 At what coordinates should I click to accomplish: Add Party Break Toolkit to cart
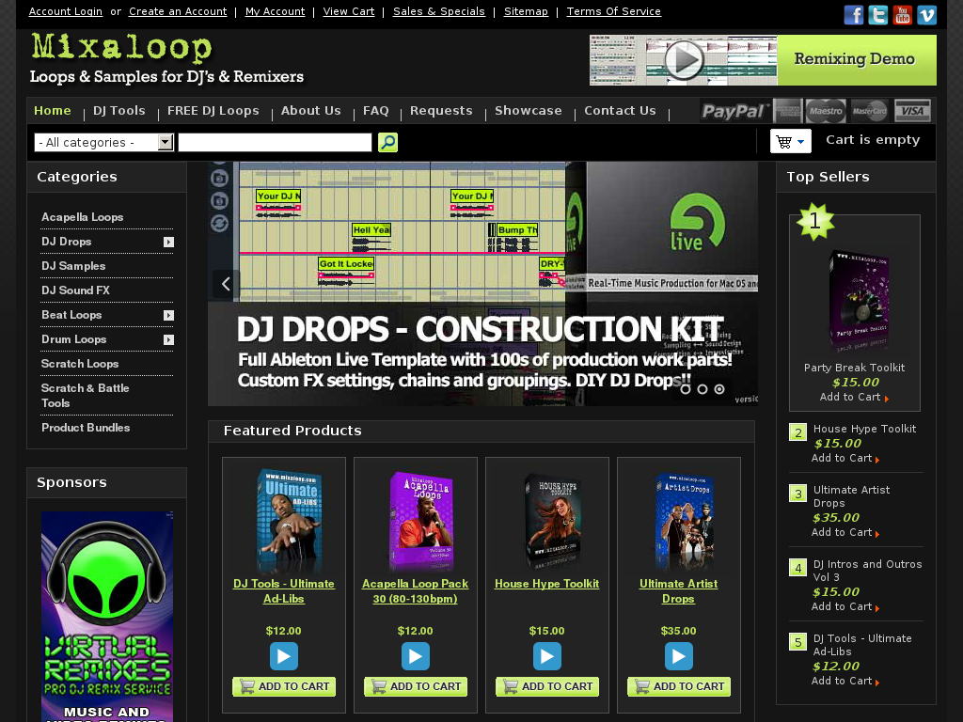(854, 398)
